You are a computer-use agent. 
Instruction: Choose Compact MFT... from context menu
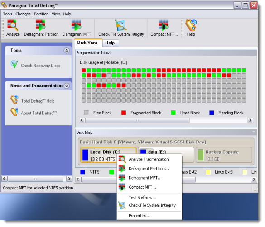tap(149, 187)
